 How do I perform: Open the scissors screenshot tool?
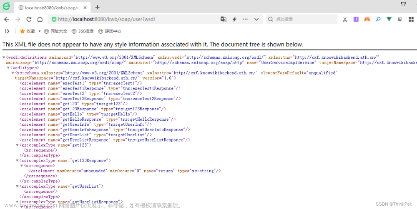(x=345, y=19)
